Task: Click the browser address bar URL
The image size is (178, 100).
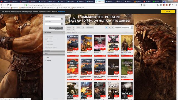Action: point(45,5)
